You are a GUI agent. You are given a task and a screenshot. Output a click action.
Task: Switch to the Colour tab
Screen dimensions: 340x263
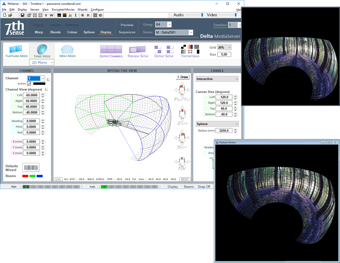pyautogui.click(x=72, y=32)
